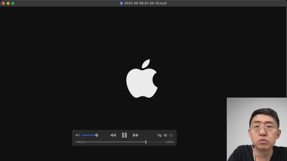Click the elapsed time 1:08:59

coord(80,142)
